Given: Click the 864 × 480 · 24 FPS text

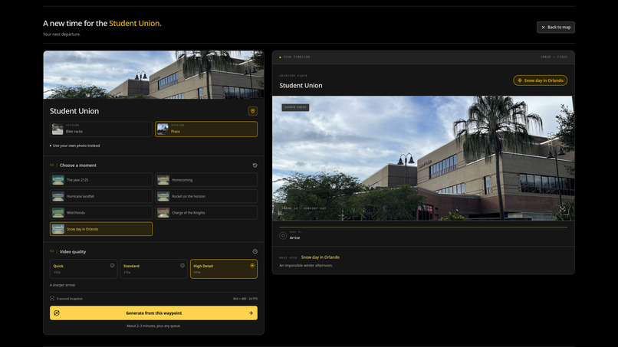Looking at the screenshot, I should [x=245, y=299].
